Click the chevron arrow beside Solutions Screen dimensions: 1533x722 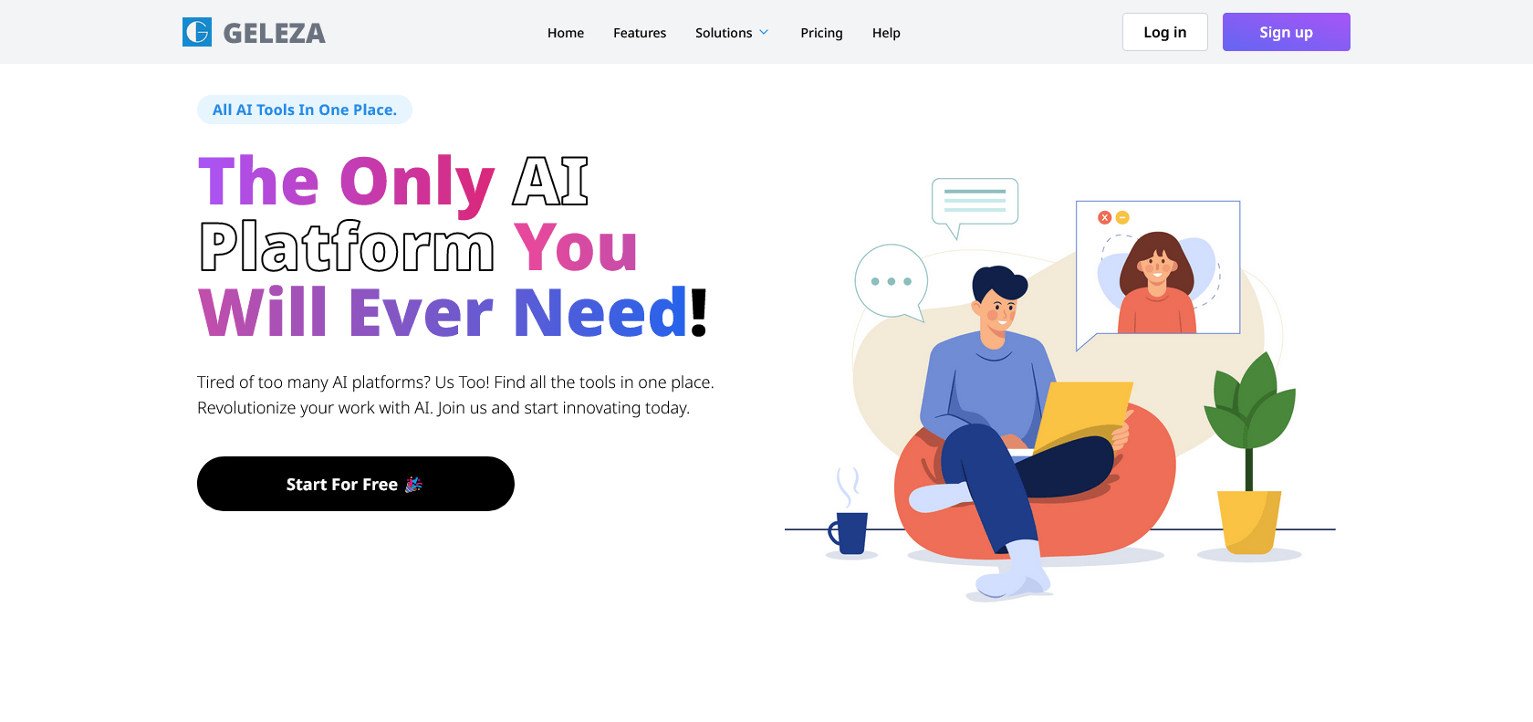[x=764, y=33]
